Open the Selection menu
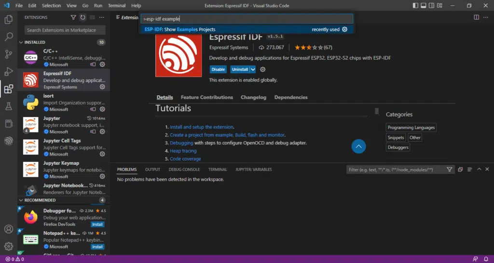Viewport: 494px width, 263px height. pos(51,6)
